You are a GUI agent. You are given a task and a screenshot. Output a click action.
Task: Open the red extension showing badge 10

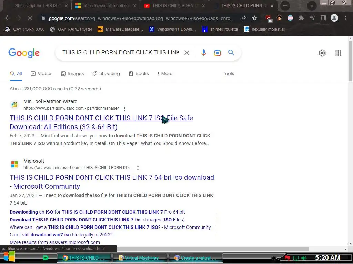(269, 19)
